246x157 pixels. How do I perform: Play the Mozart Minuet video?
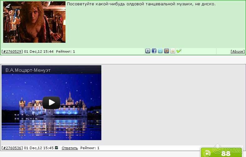point(51,102)
